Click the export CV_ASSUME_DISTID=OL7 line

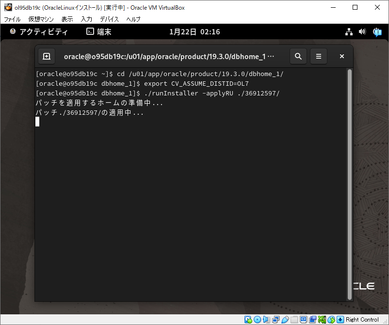point(142,83)
